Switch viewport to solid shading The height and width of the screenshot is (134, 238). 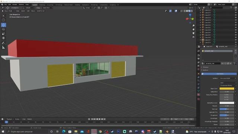(187, 11)
